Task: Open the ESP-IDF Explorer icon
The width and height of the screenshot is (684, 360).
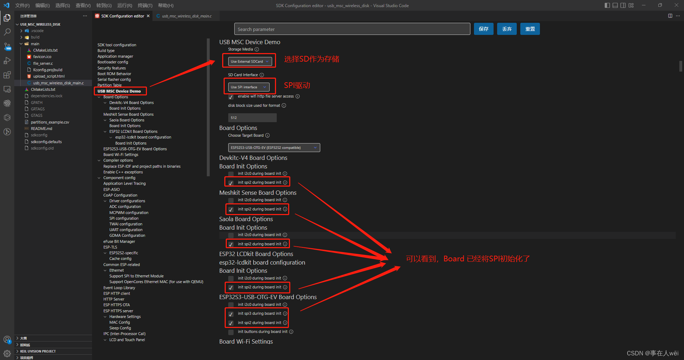Action: point(7,103)
